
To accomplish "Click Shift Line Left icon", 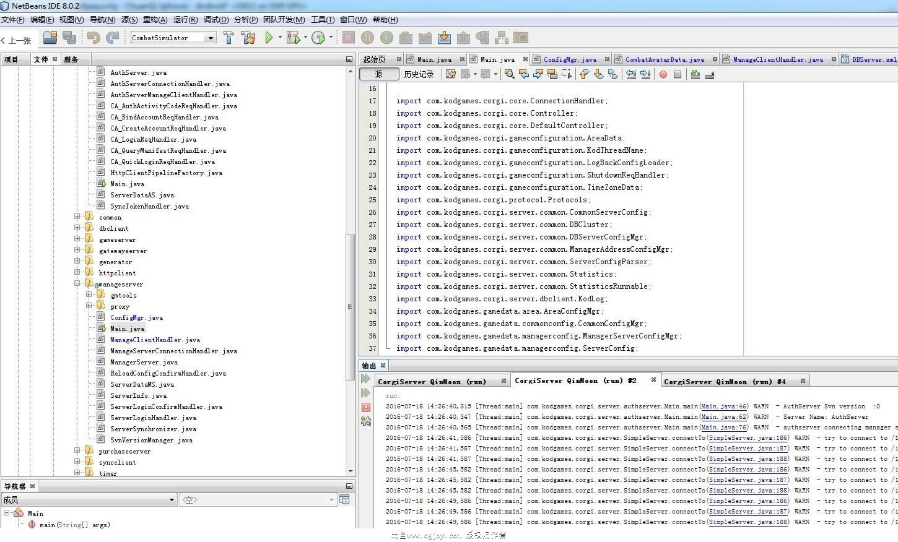I will click(x=631, y=74).
